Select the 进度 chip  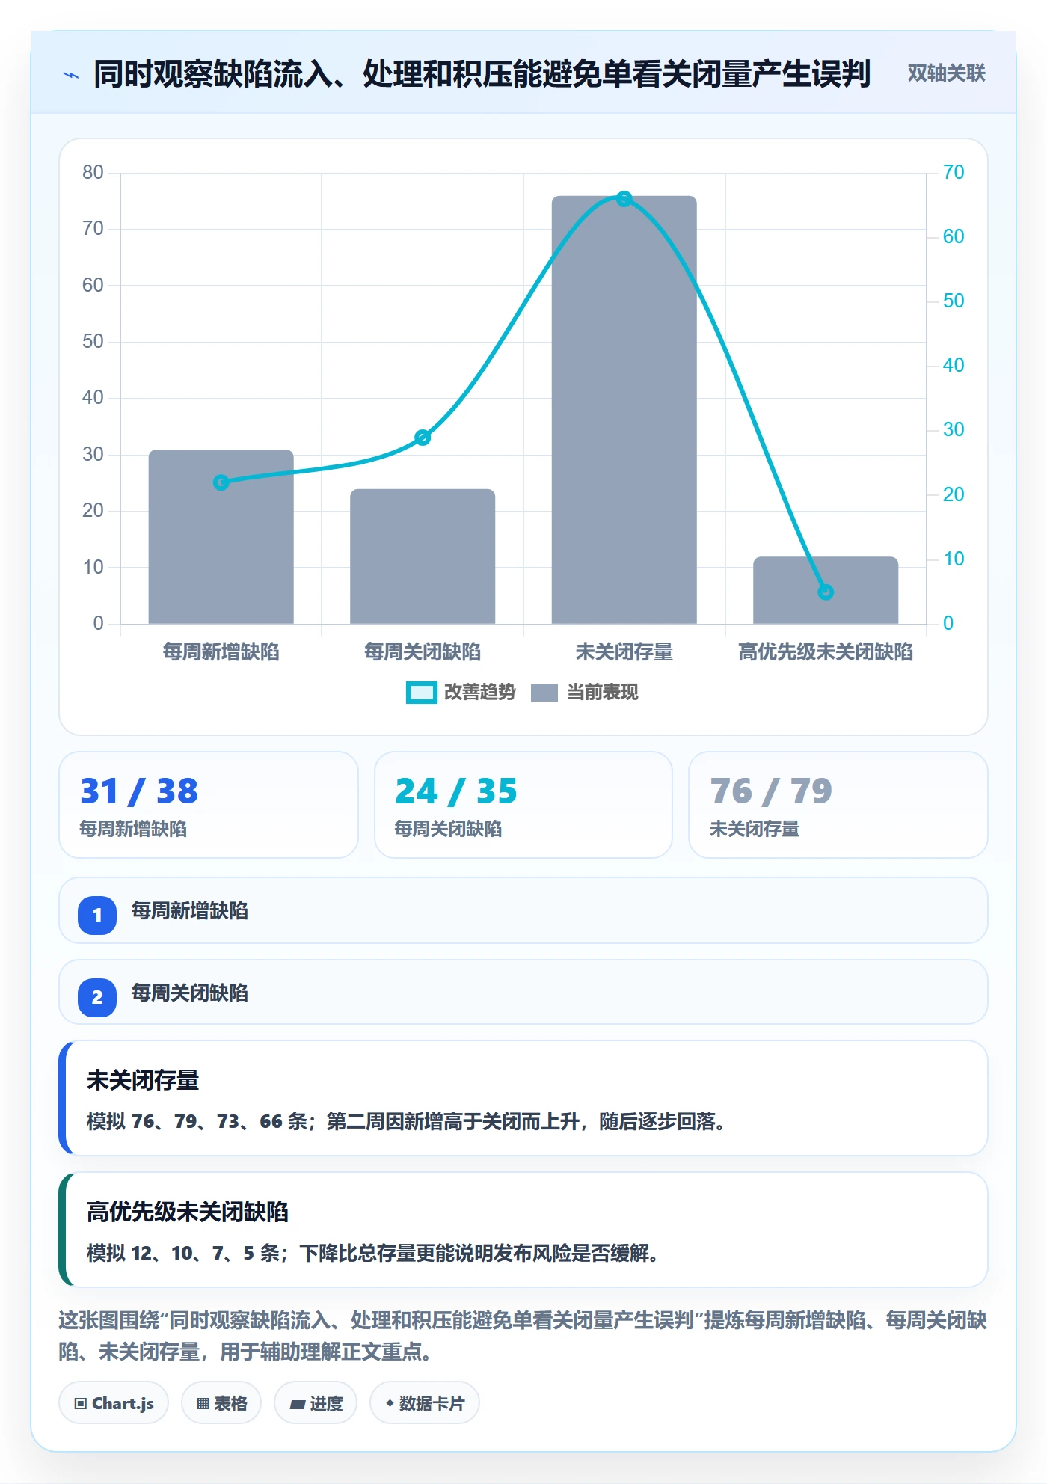[x=316, y=1403]
